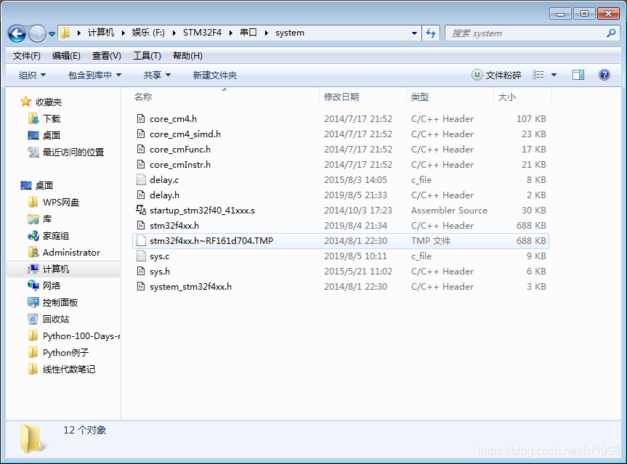Go back using the blue back arrow
This screenshot has height=464, width=627.
pos(17,33)
